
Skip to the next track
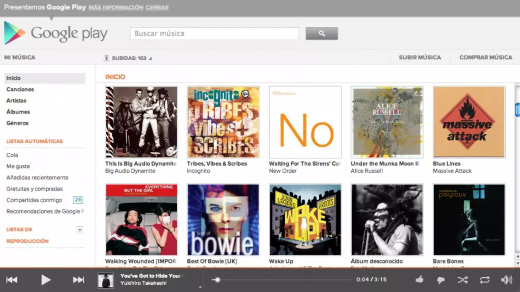coord(78,280)
